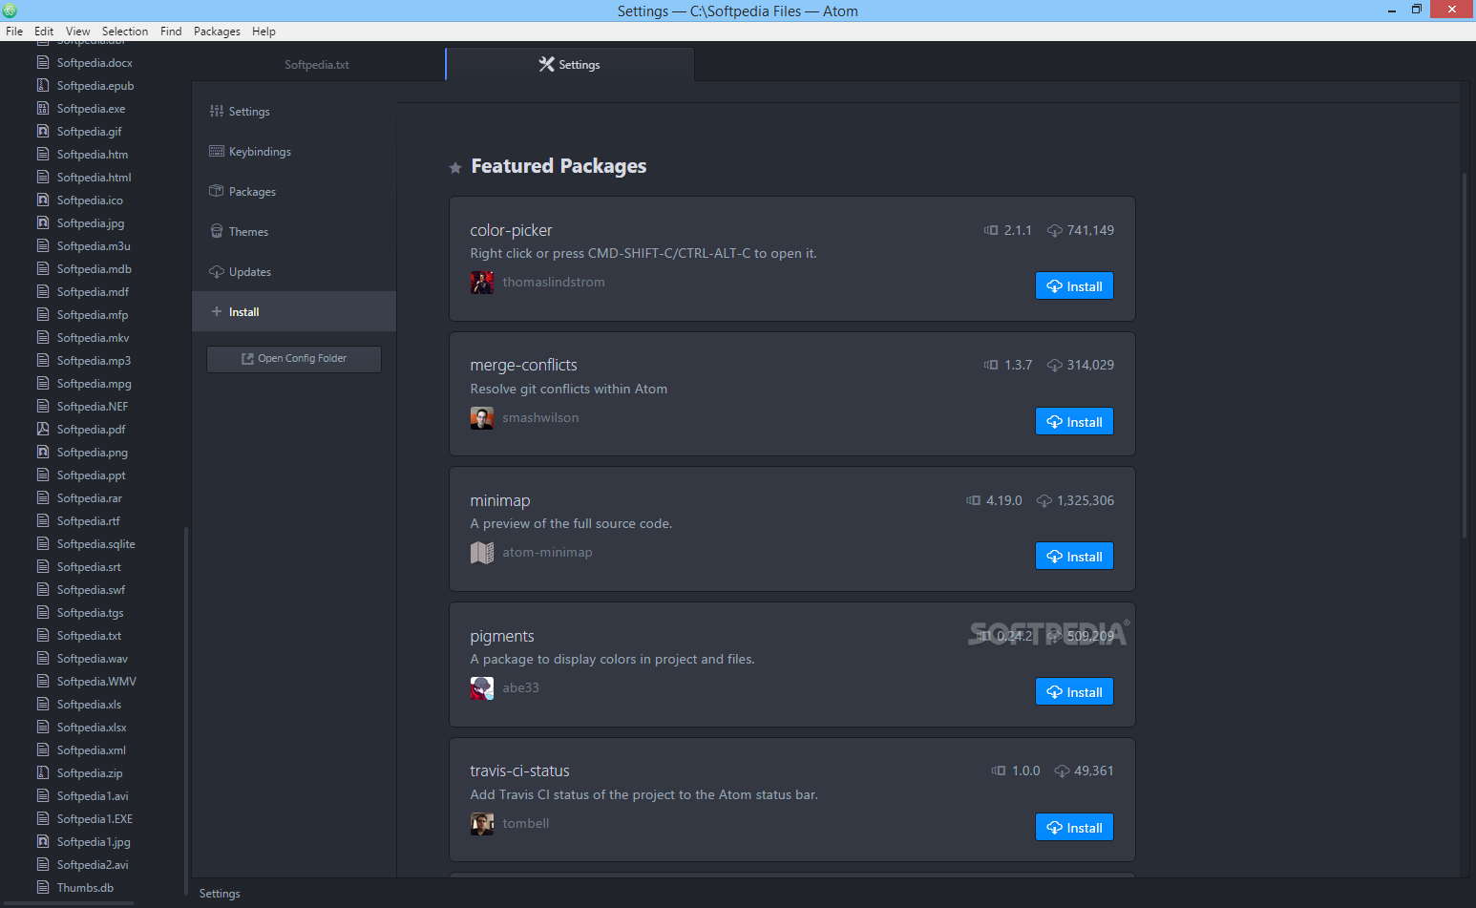Open the Packages menu

pos(217,32)
